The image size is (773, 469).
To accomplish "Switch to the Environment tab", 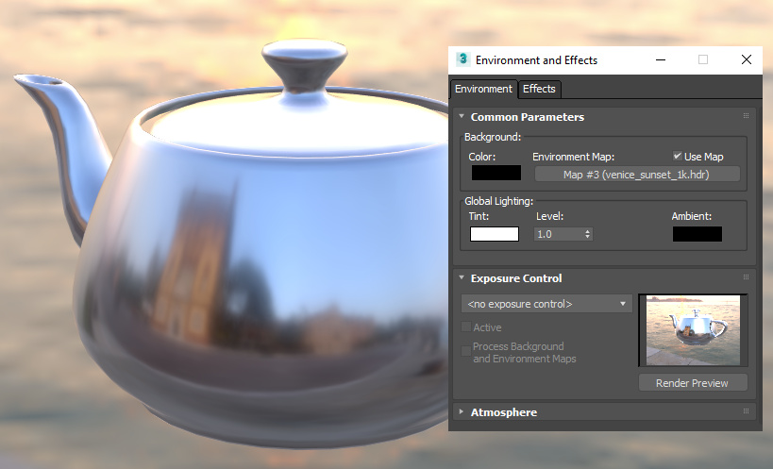I will tap(483, 89).
